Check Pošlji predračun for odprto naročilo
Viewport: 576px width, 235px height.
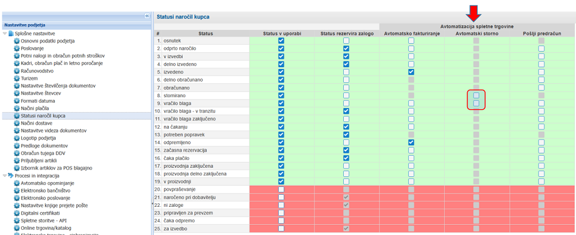541,49
